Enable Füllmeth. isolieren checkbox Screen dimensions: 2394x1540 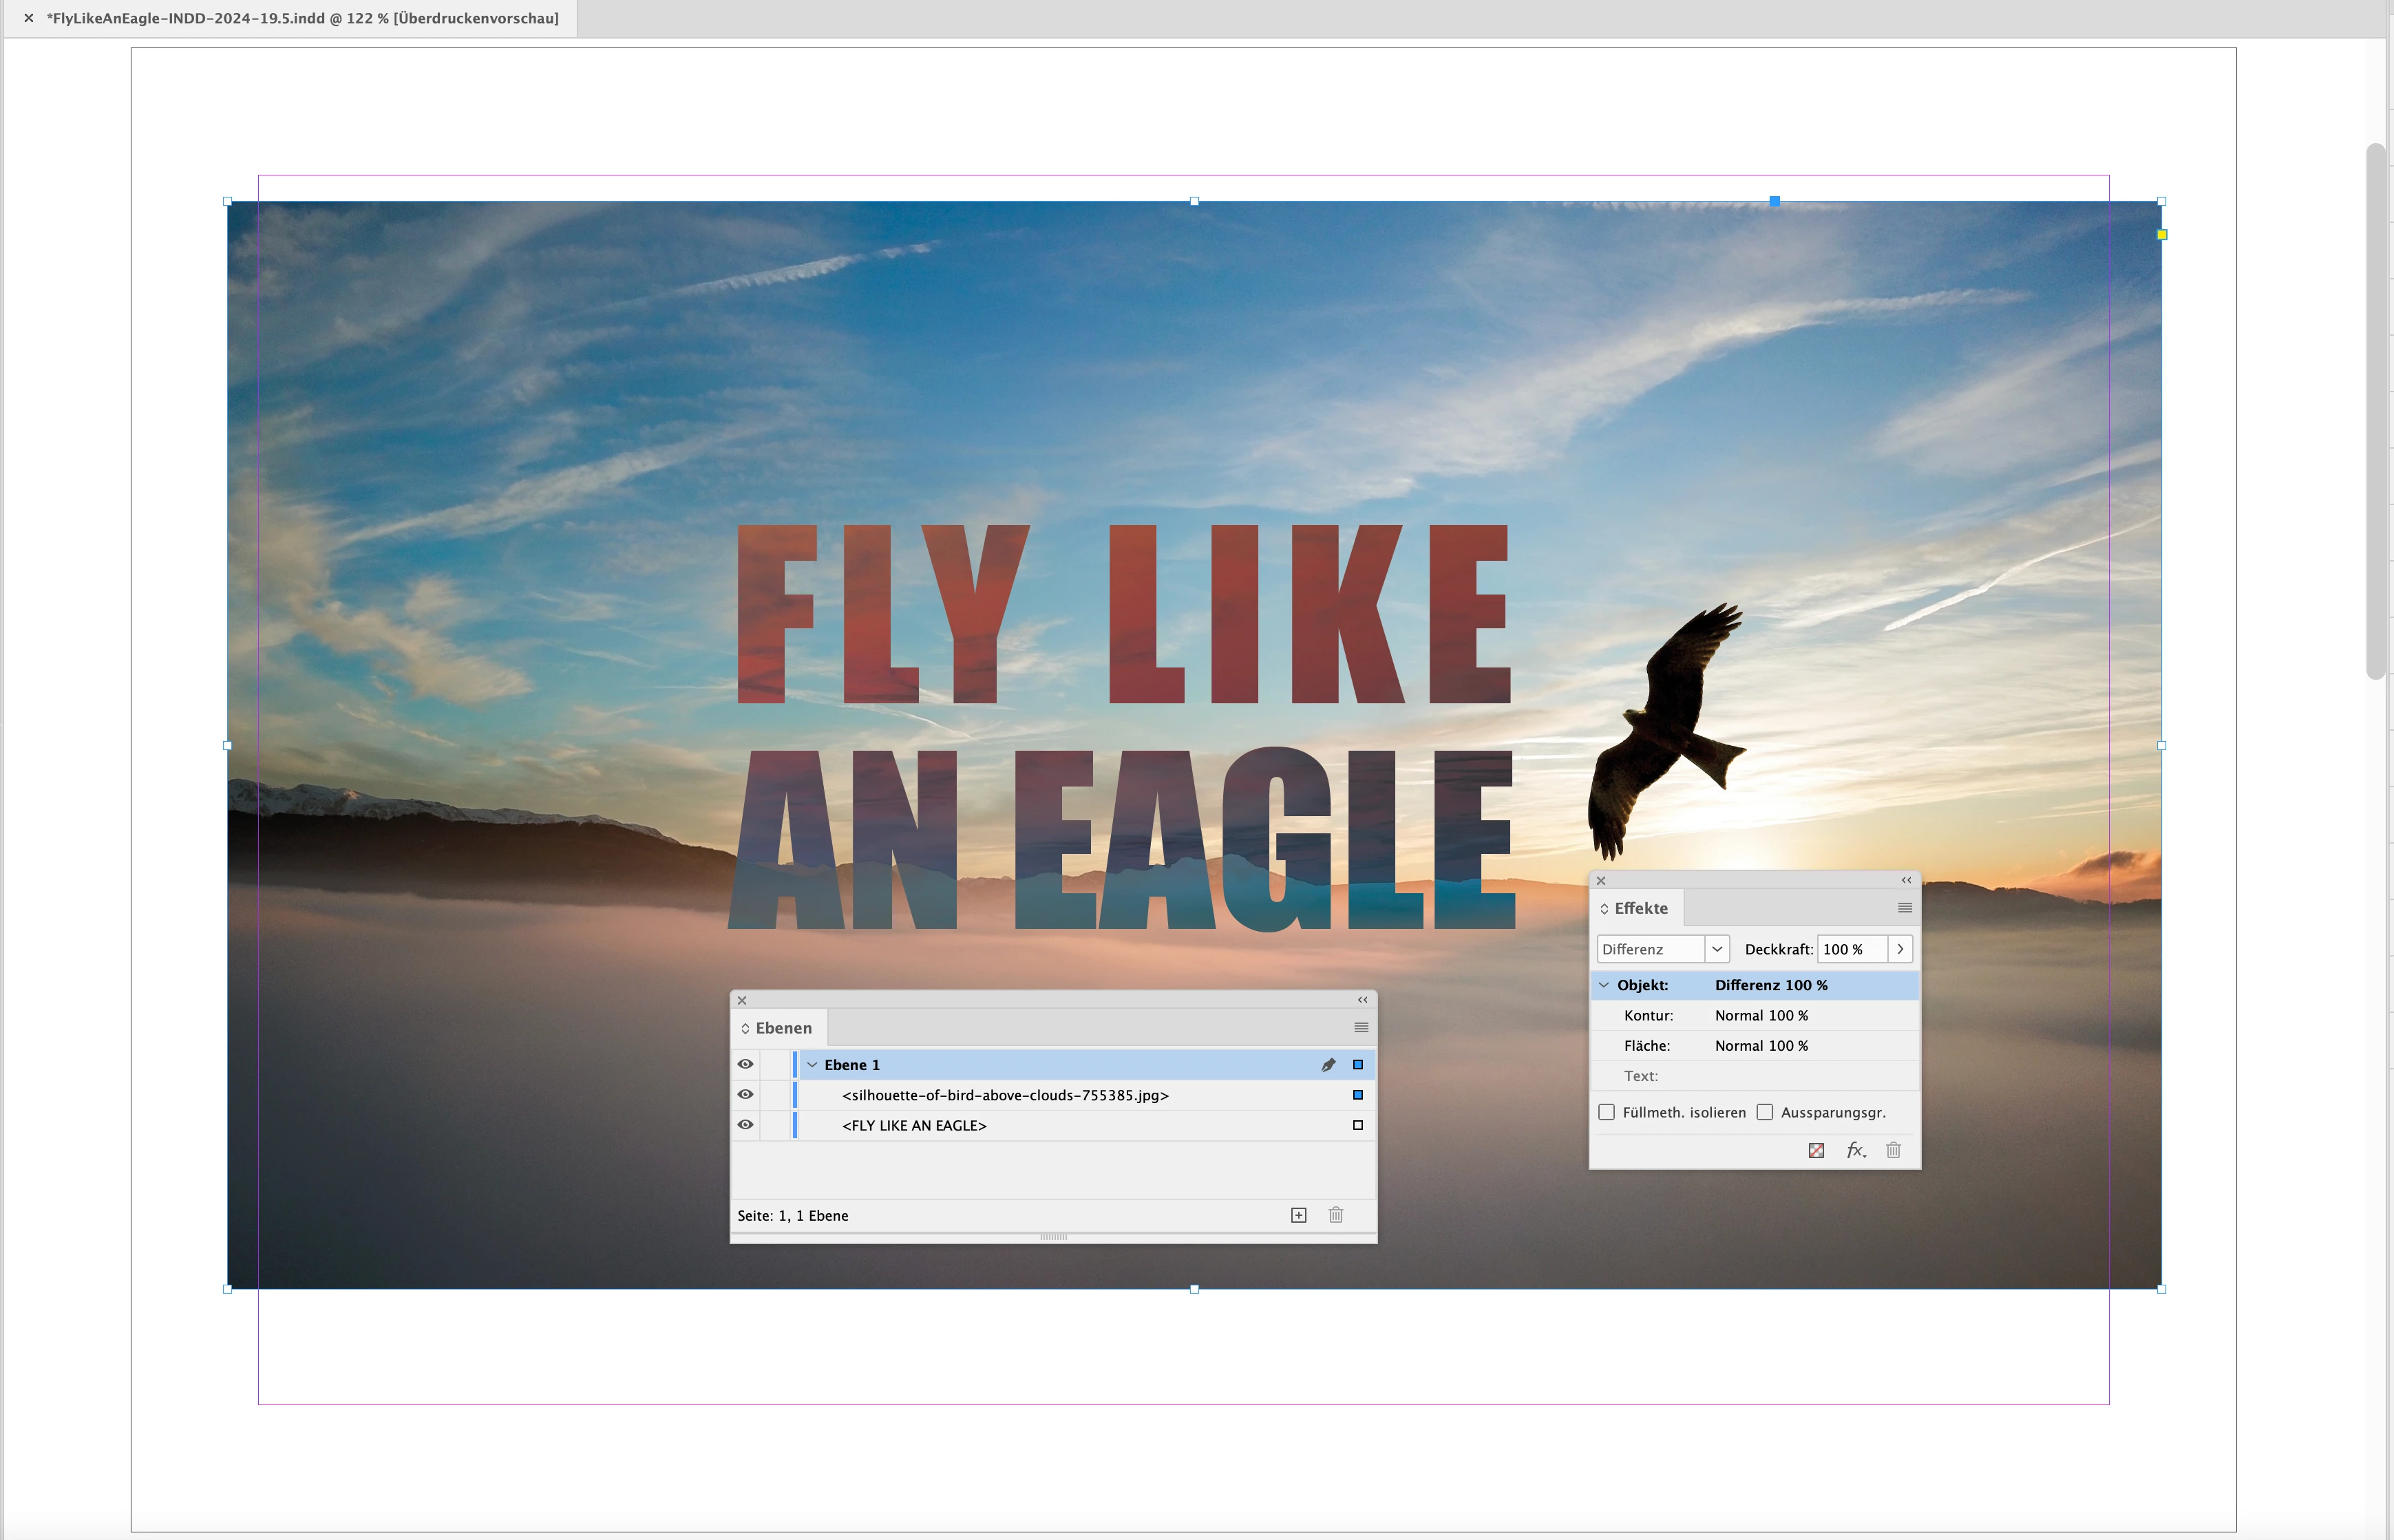[x=1607, y=1112]
